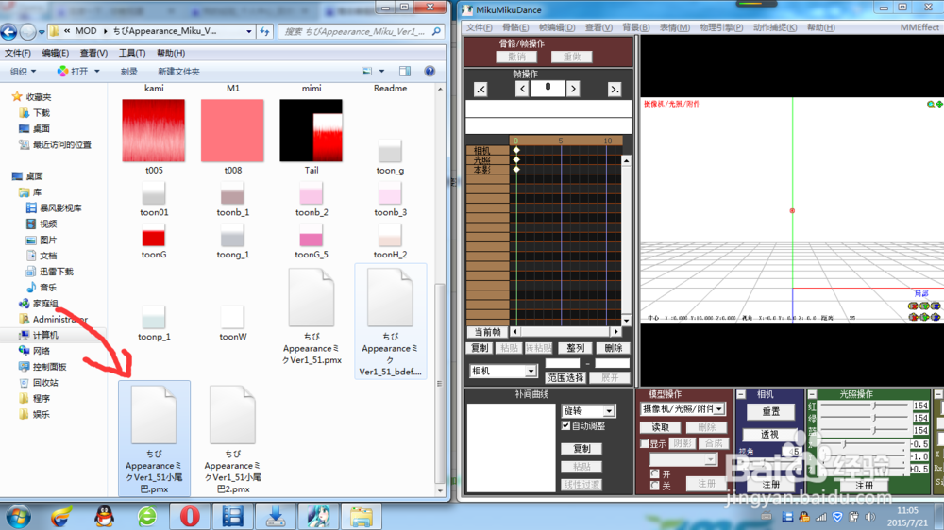Collapse the 相机 panel minus button
The width and height of the screenshot is (944, 530).
coord(741,394)
